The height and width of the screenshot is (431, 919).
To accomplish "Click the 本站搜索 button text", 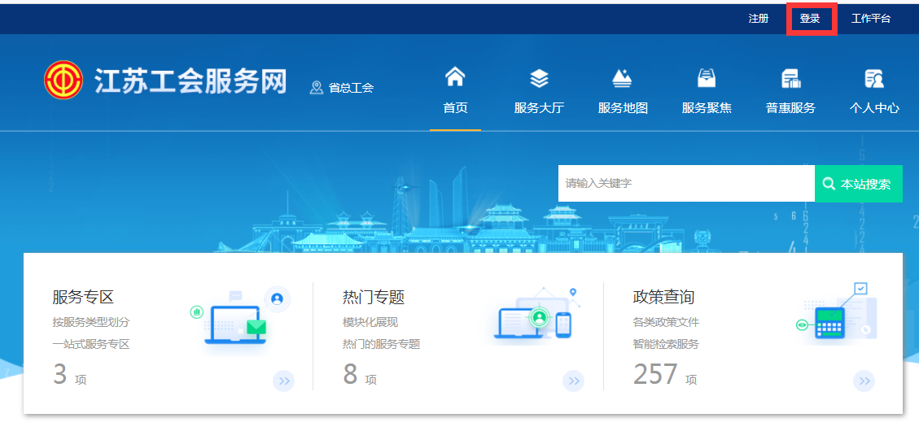I will point(865,184).
